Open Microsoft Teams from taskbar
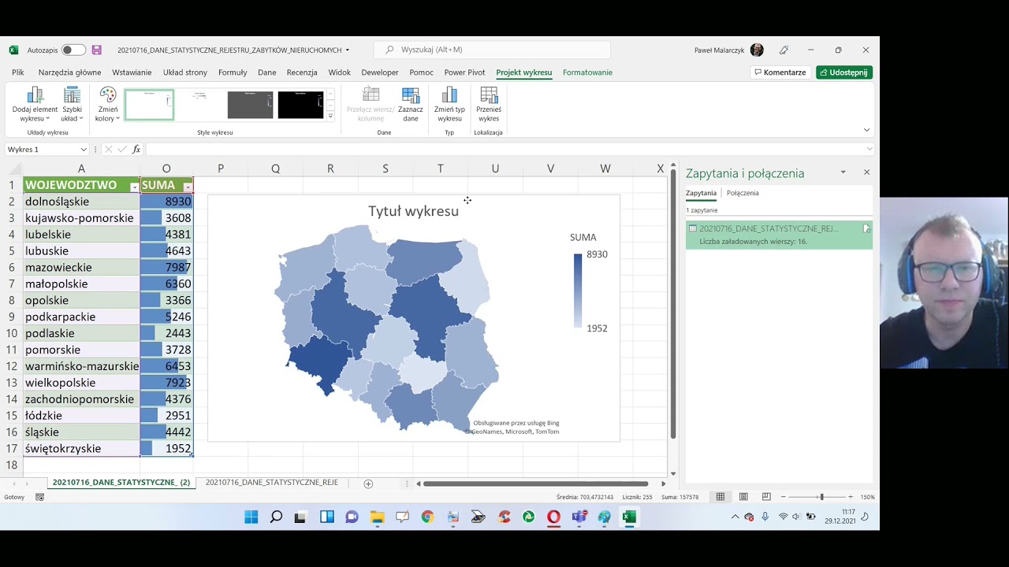 pyautogui.click(x=579, y=517)
